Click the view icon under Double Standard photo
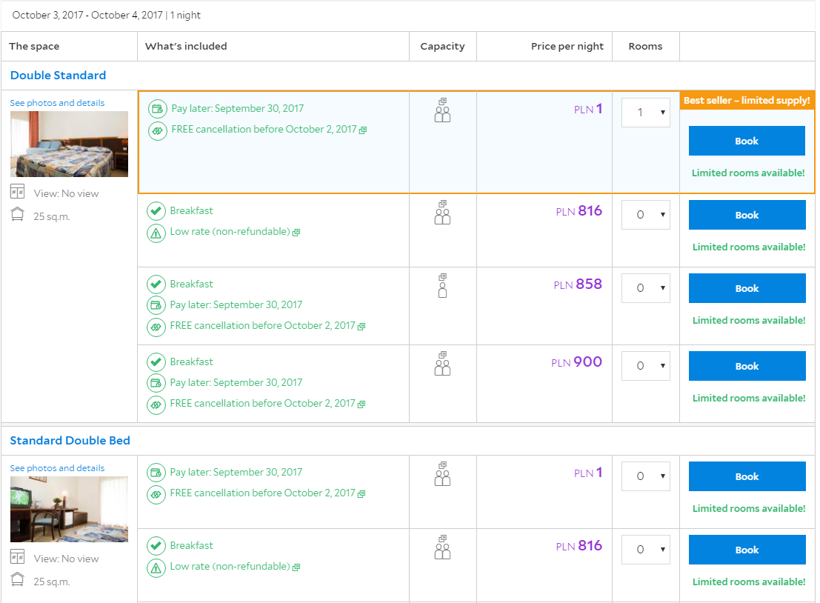Viewport: 820px width, 603px height. click(17, 192)
